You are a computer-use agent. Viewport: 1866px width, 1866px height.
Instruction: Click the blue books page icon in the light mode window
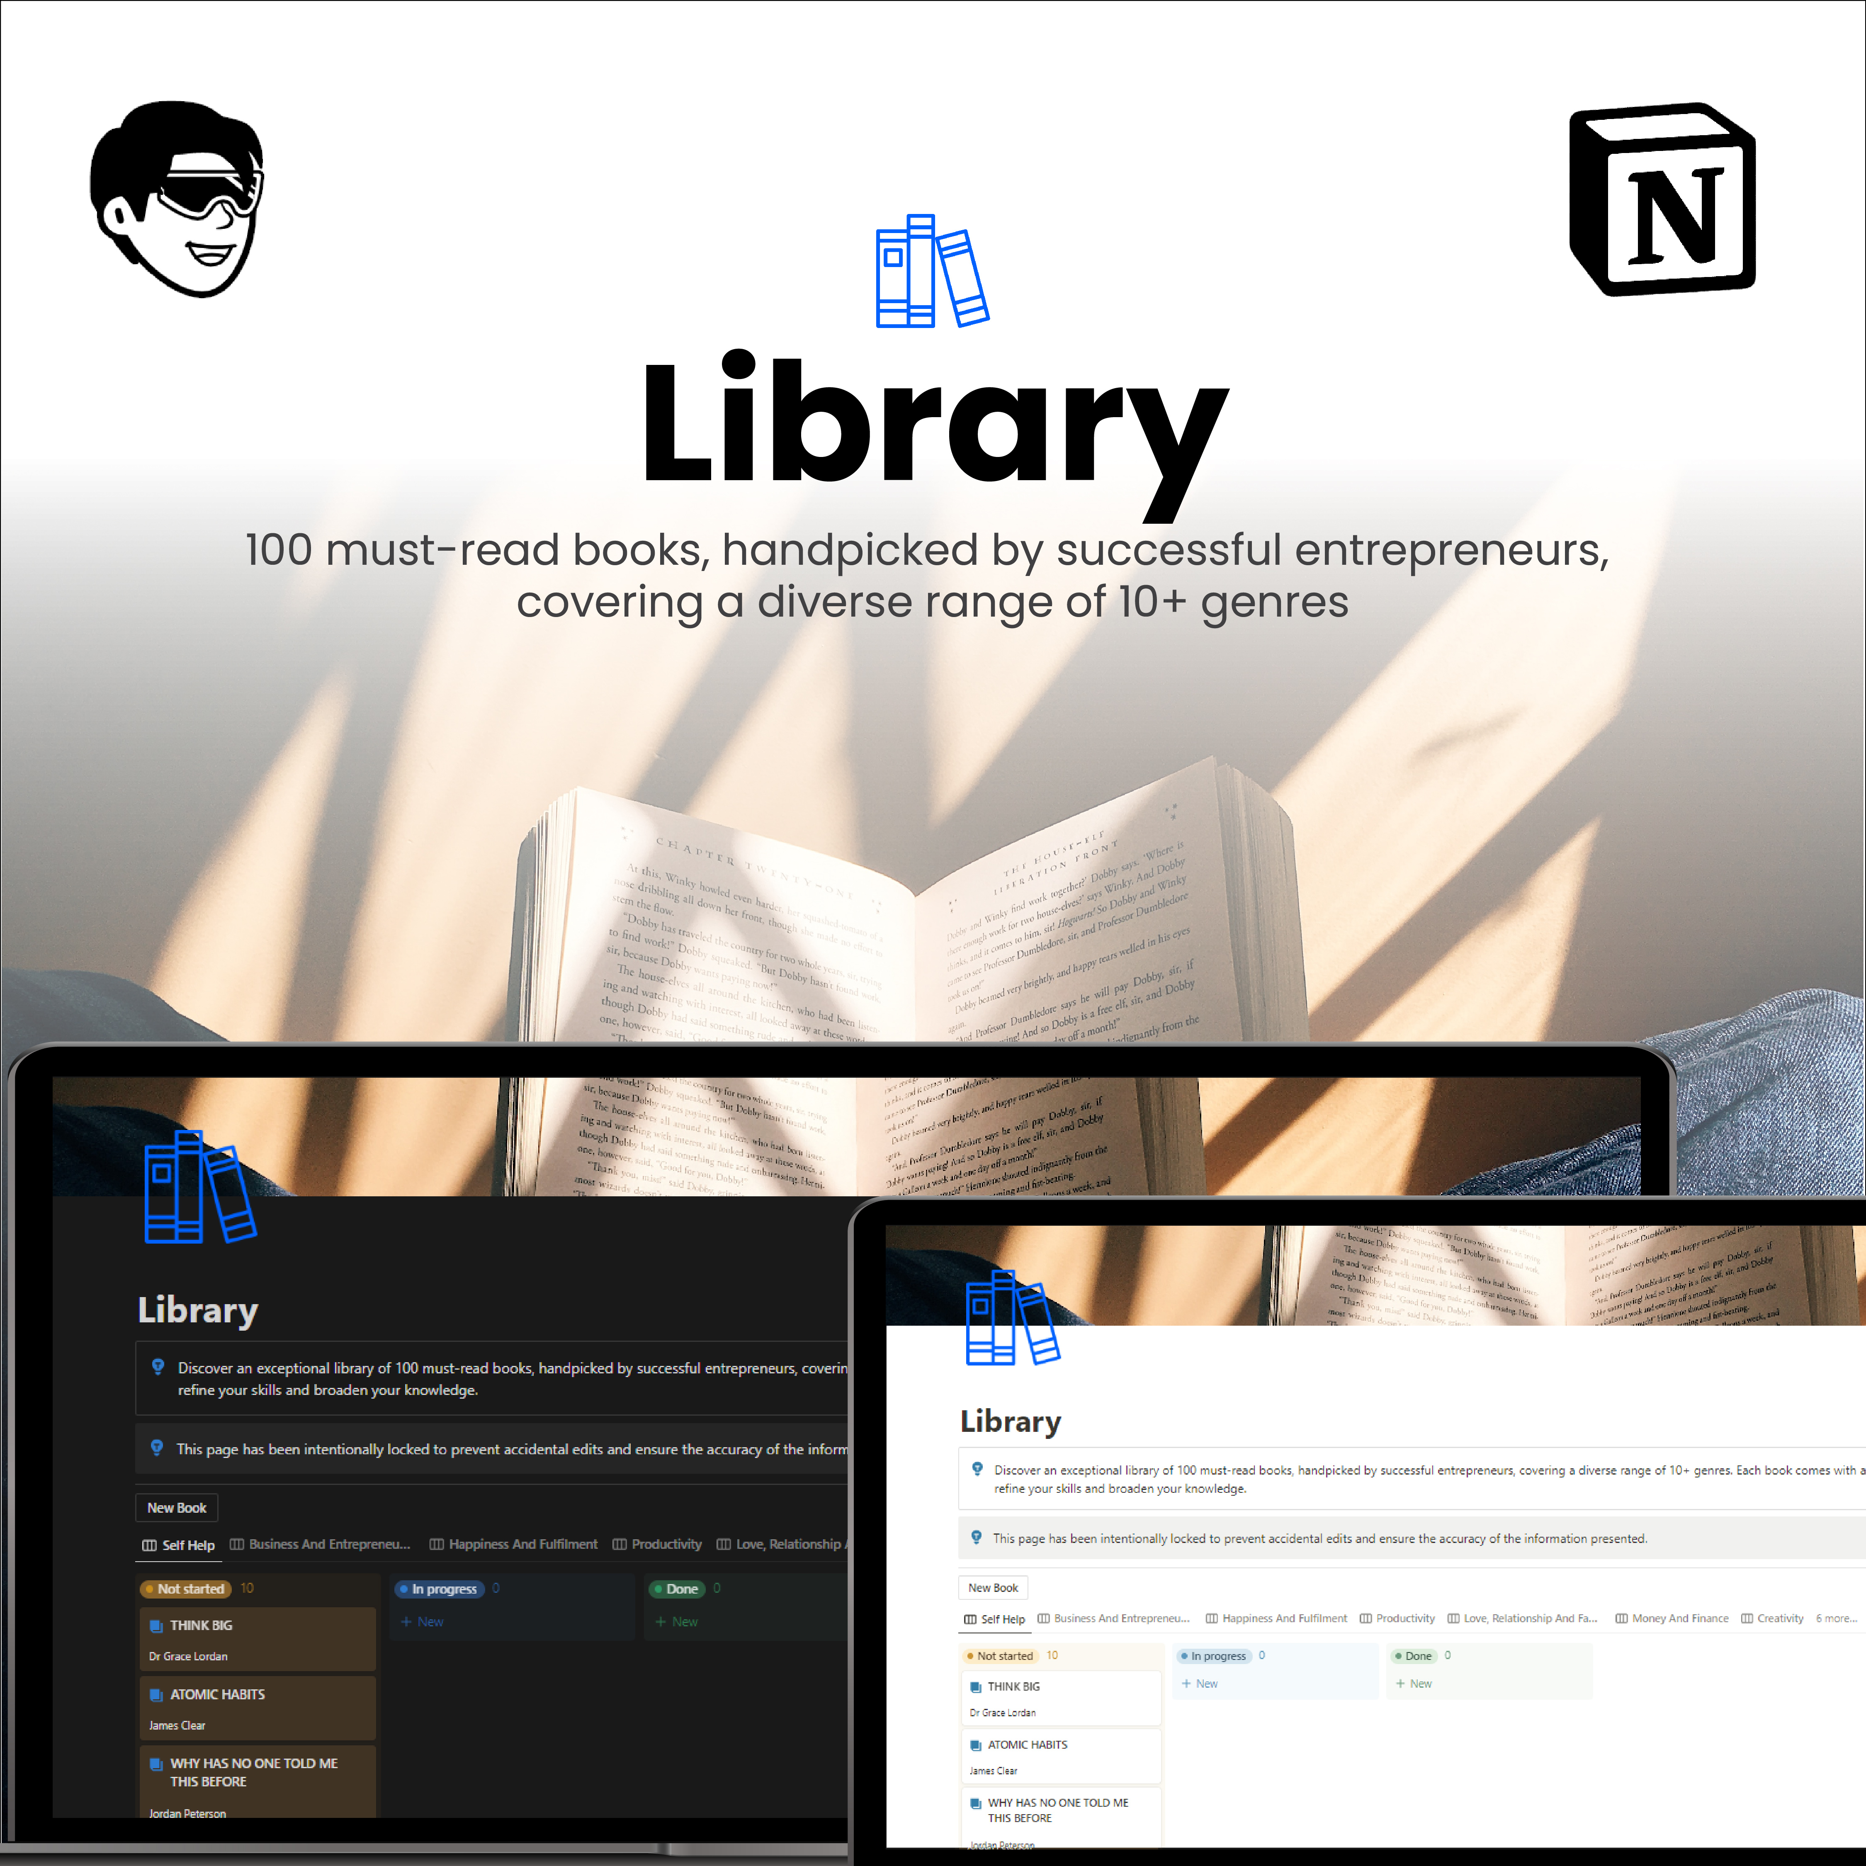(x=1011, y=1317)
